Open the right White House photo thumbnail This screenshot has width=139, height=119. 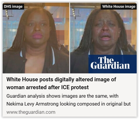click(103, 38)
